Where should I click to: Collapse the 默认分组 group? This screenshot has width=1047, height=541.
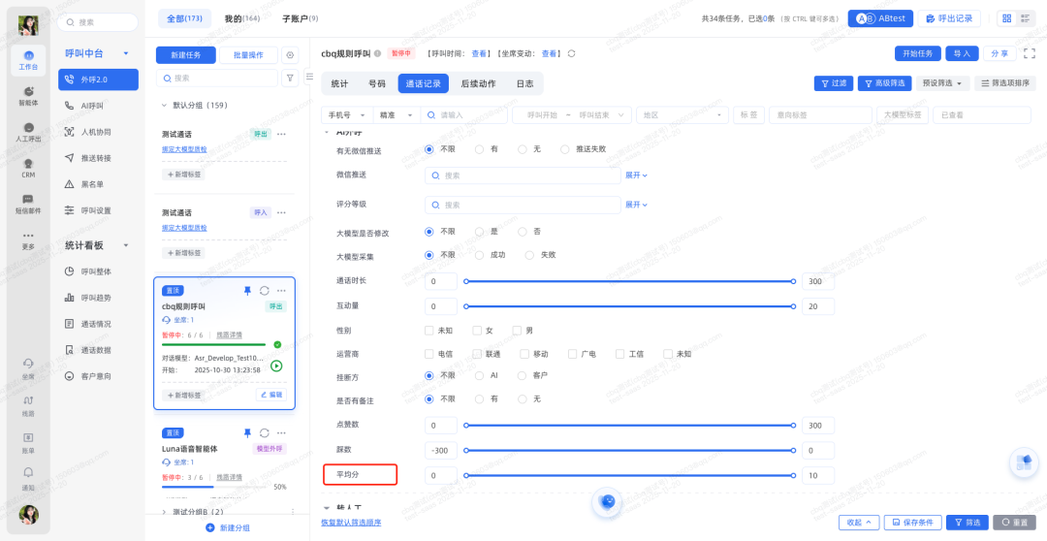coord(164,105)
